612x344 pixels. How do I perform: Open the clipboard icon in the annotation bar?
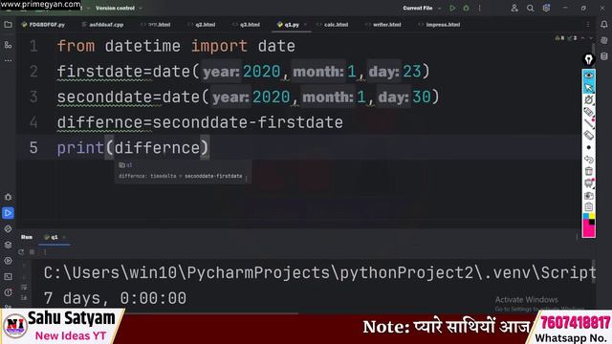[x=589, y=206]
